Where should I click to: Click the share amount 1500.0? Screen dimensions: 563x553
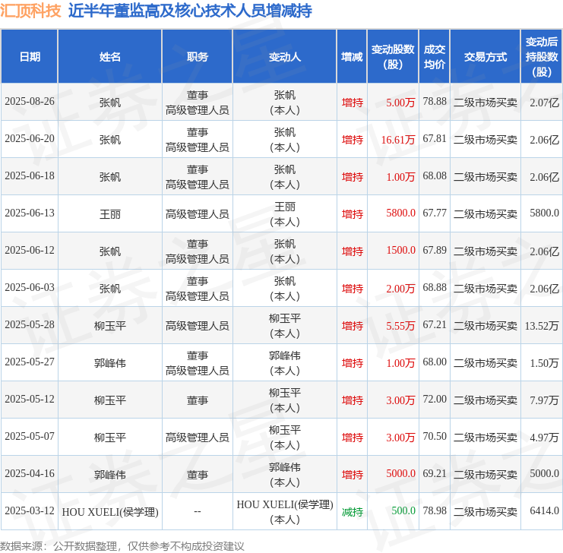[400, 250]
